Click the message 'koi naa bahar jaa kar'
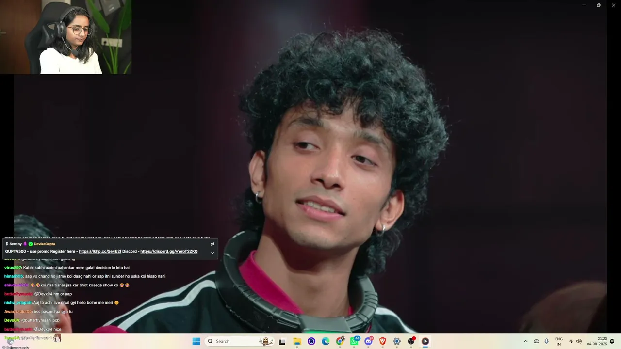621x349 pixels. pyautogui.click(x=80, y=285)
